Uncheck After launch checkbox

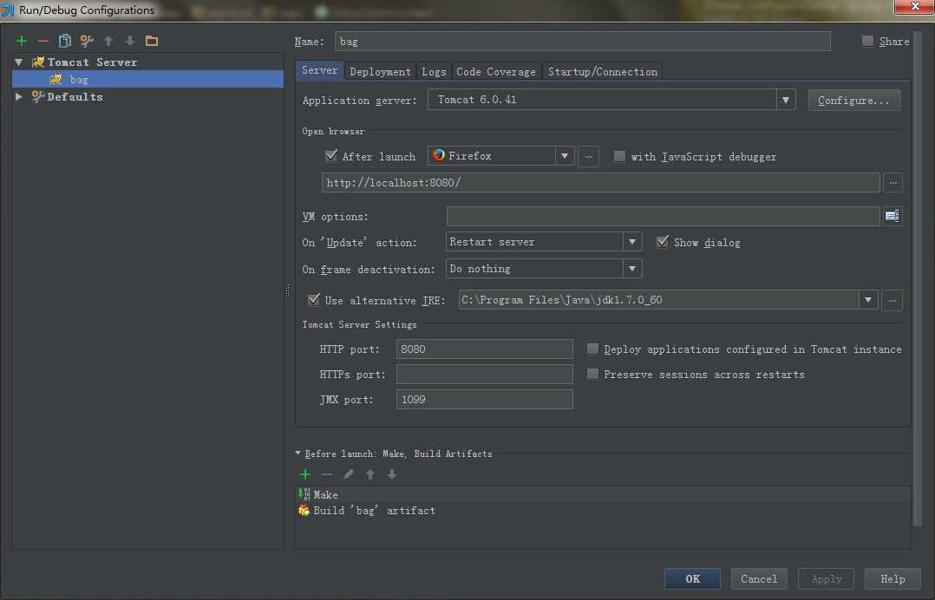(331, 155)
